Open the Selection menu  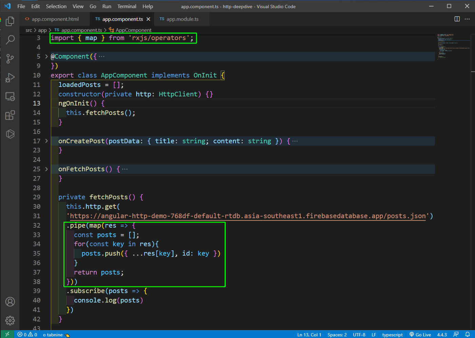[x=56, y=6]
